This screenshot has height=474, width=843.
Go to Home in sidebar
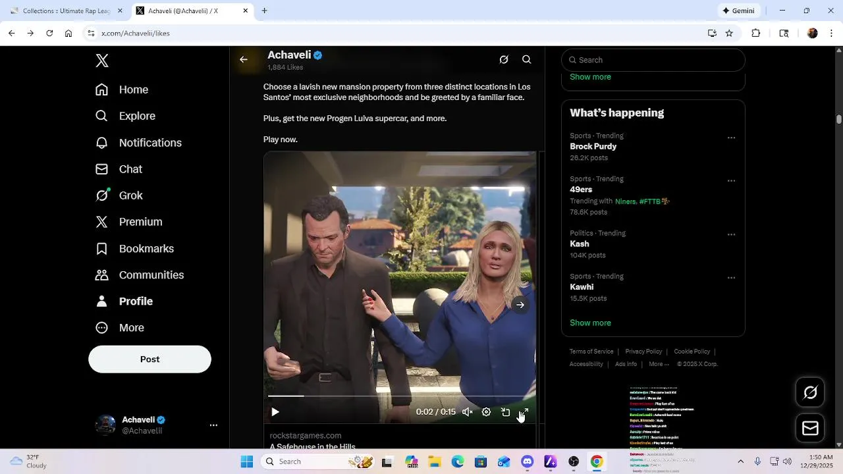click(x=122, y=90)
